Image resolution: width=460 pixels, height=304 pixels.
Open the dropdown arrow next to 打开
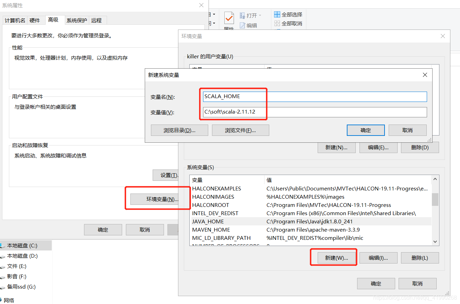(x=260, y=15)
